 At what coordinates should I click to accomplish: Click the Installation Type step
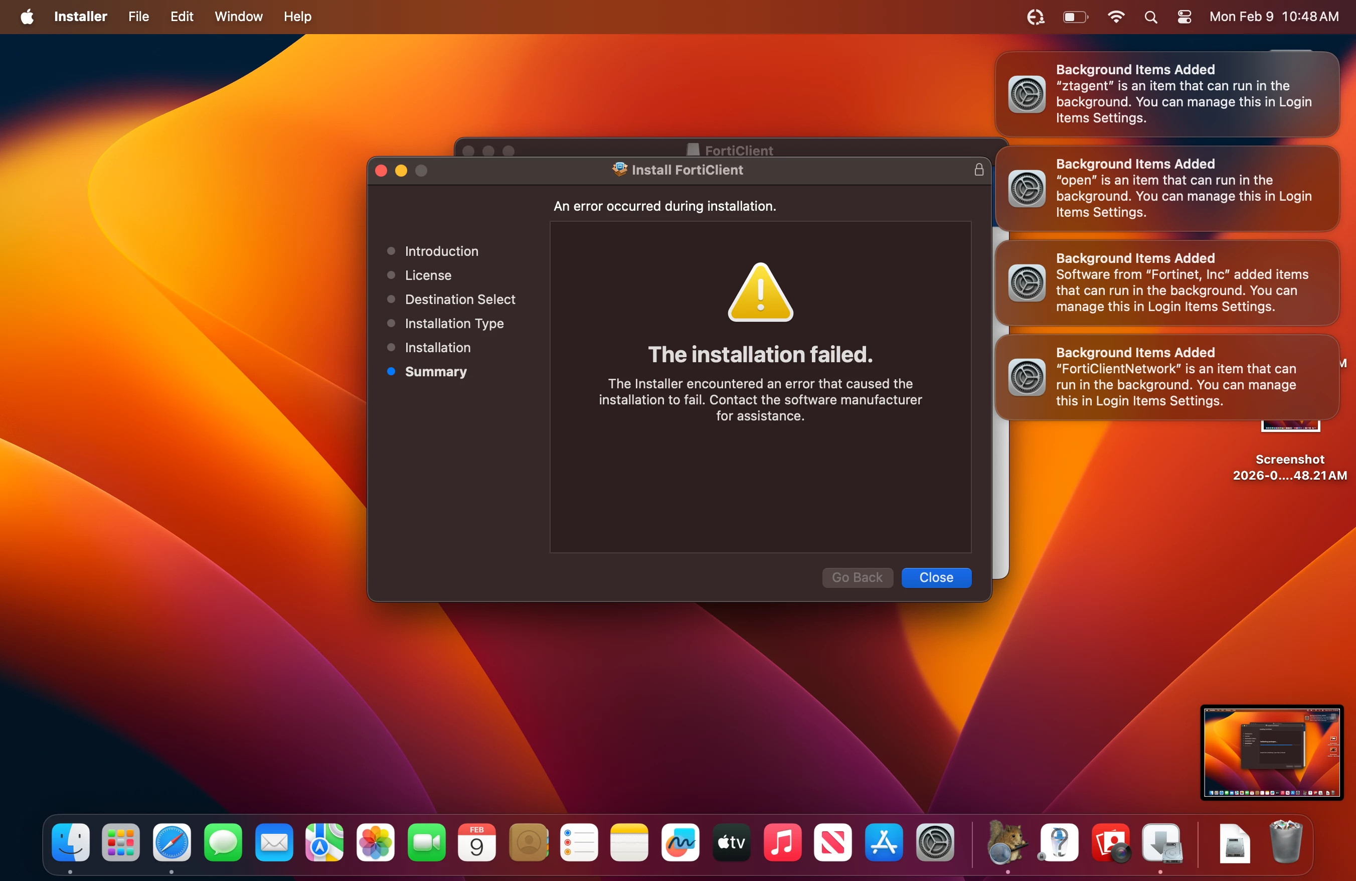(x=454, y=324)
